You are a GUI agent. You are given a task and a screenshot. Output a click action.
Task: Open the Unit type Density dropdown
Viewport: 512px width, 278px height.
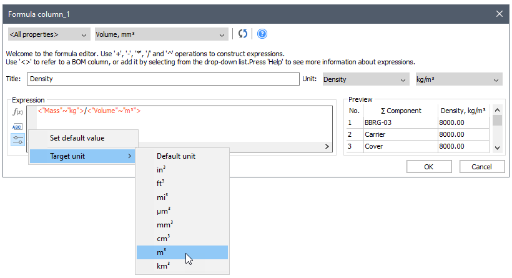[365, 79]
